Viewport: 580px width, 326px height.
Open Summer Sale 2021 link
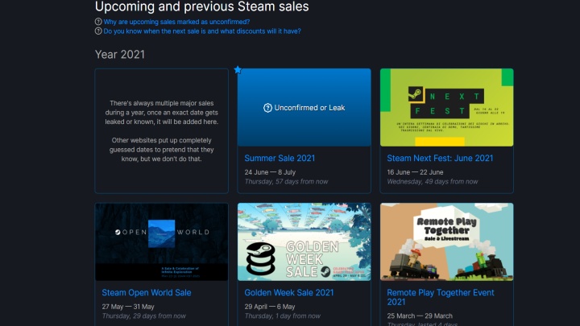(x=280, y=159)
